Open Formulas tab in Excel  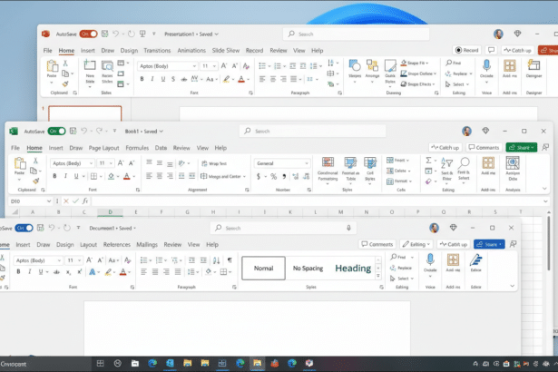(137, 148)
